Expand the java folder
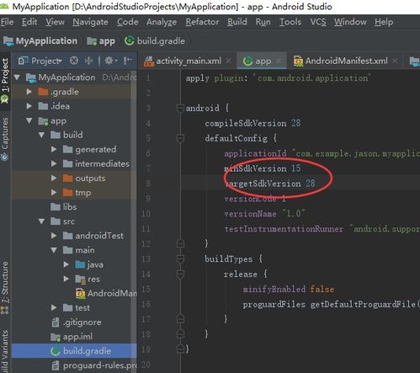This screenshot has width=420, height=373. [x=66, y=264]
